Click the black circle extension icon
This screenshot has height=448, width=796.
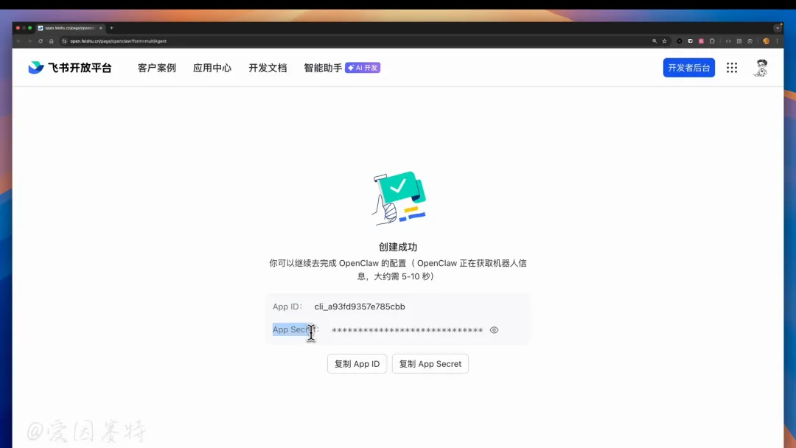[x=680, y=41]
